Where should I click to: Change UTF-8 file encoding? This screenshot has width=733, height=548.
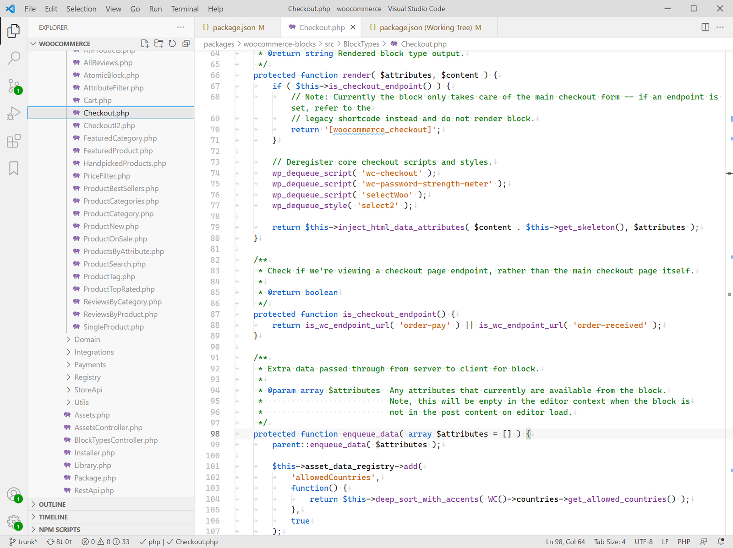tap(644, 542)
